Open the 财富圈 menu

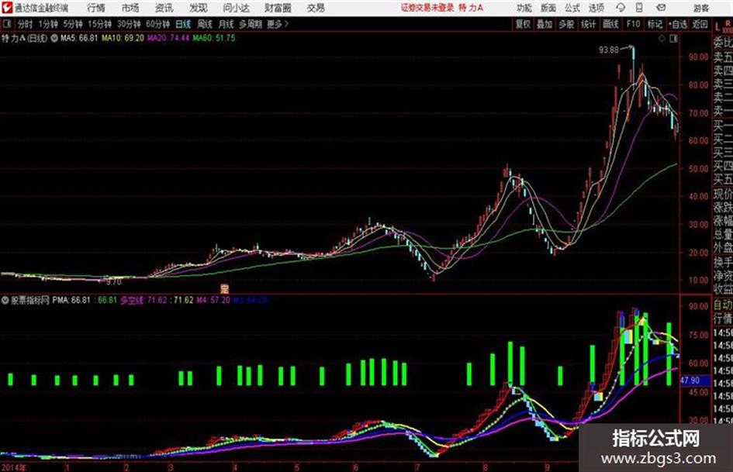click(x=278, y=8)
